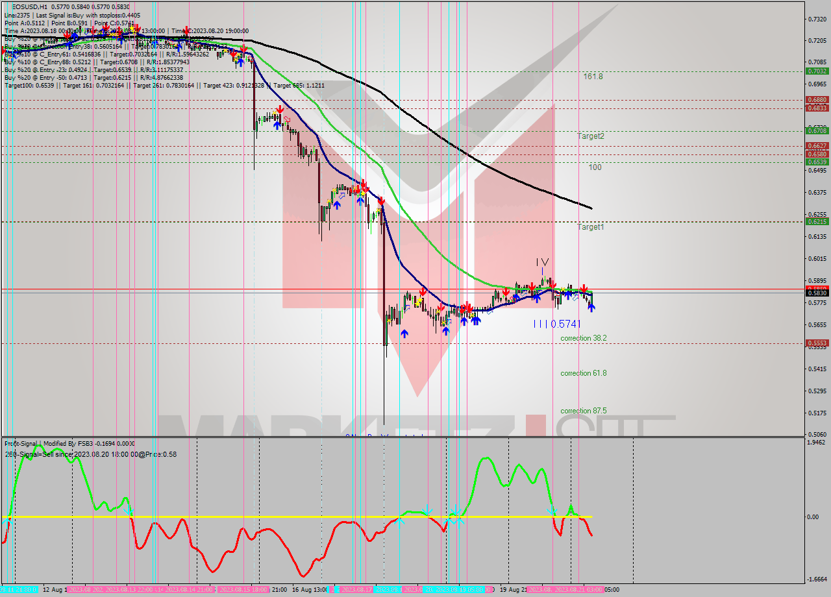Select the I I I 0.5741 wave label

click(556, 324)
